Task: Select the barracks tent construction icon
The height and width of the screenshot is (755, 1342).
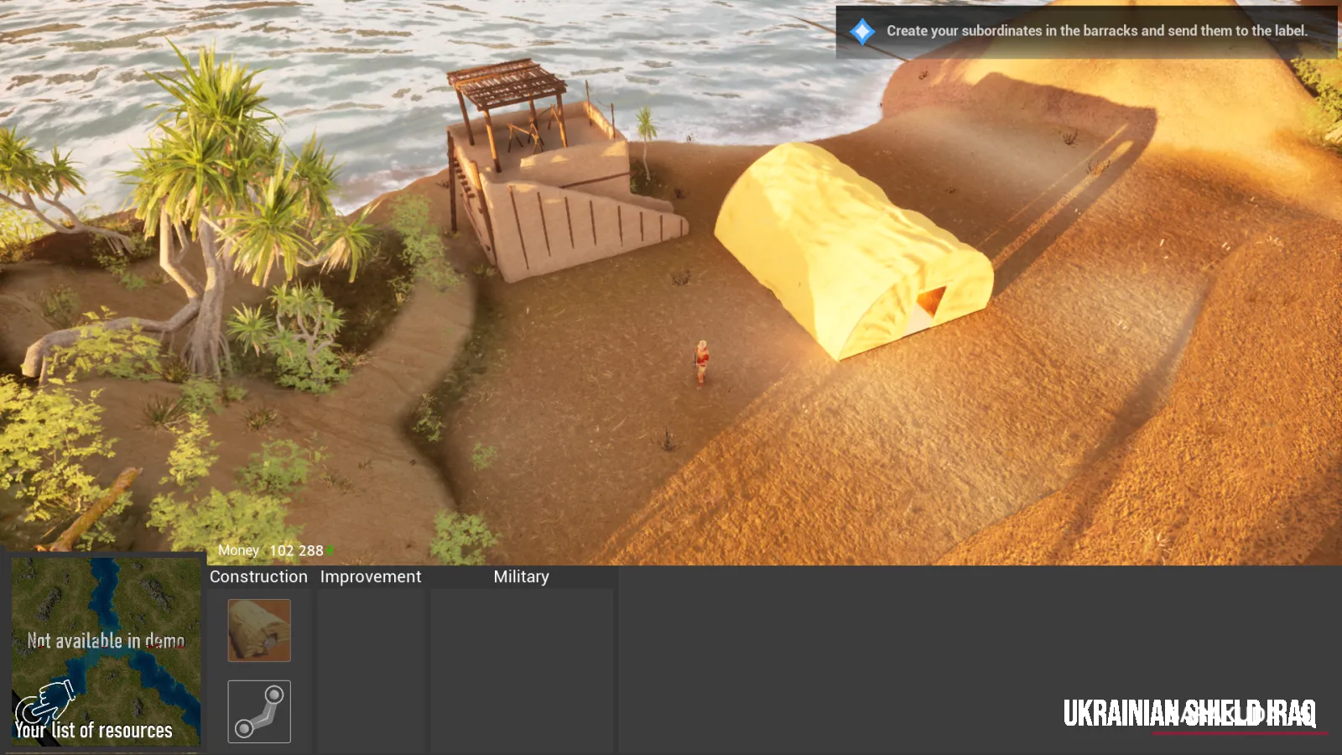Action: point(259,630)
